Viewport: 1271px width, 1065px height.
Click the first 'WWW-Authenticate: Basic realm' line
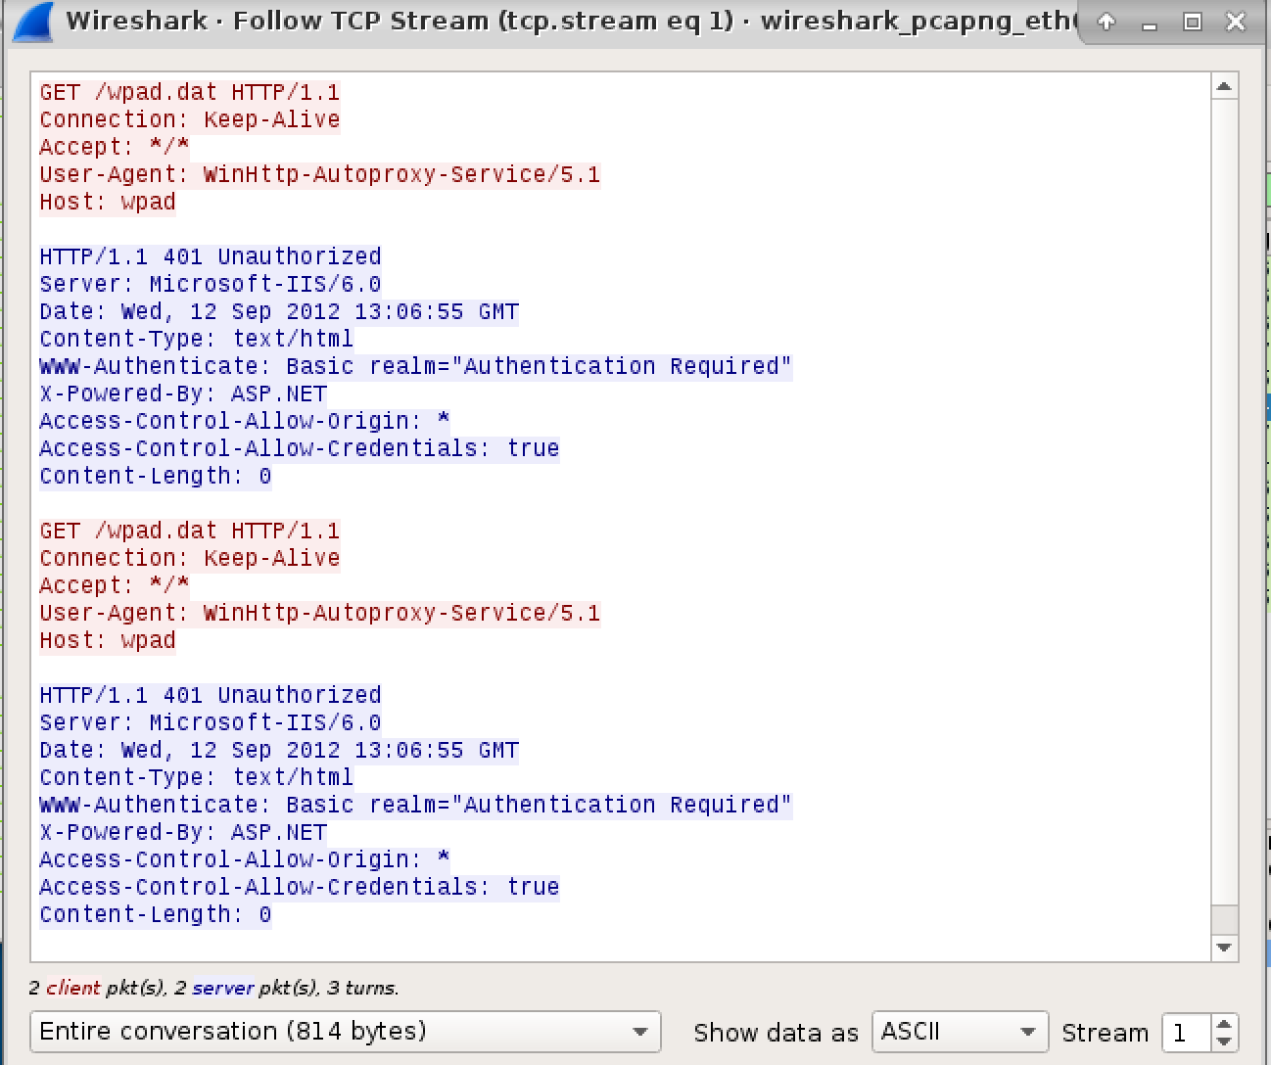[x=415, y=366]
